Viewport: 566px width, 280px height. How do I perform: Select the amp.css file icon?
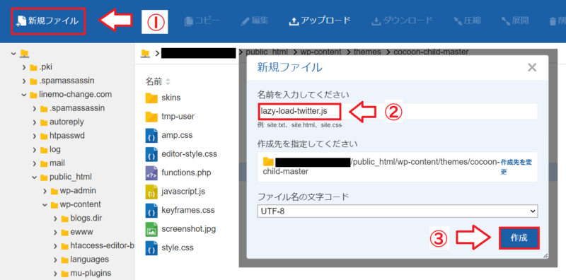coord(151,135)
